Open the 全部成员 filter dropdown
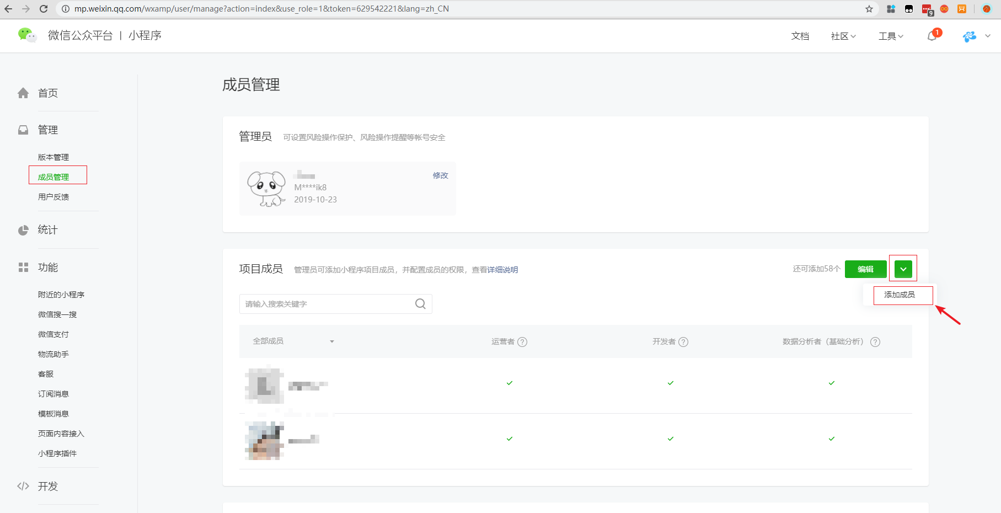 click(x=293, y=341)
